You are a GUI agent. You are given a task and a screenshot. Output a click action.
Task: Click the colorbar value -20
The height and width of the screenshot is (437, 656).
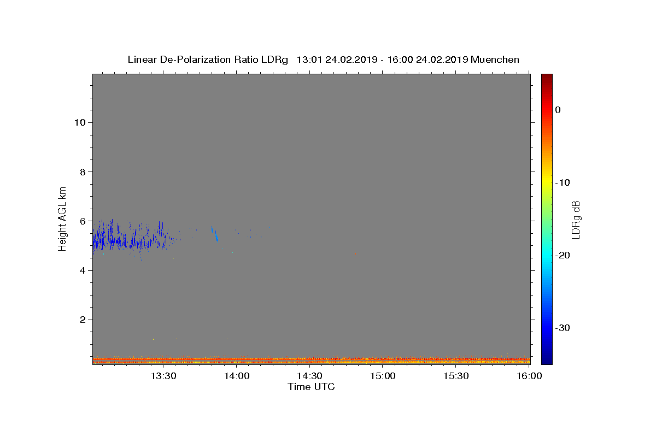click(x=563, y=255)
